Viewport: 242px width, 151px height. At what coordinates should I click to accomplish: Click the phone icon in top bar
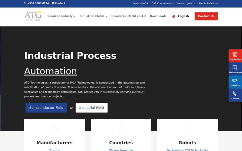point(25,3)
